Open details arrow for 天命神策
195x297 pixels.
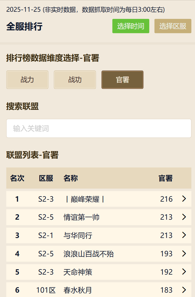point(184,272)
